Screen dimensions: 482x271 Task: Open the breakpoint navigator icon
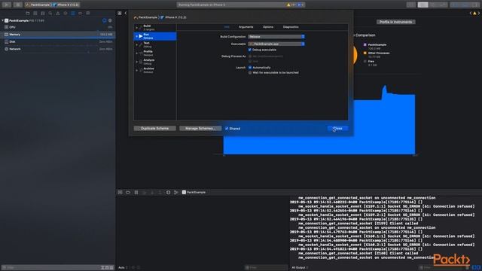[81, 14]
